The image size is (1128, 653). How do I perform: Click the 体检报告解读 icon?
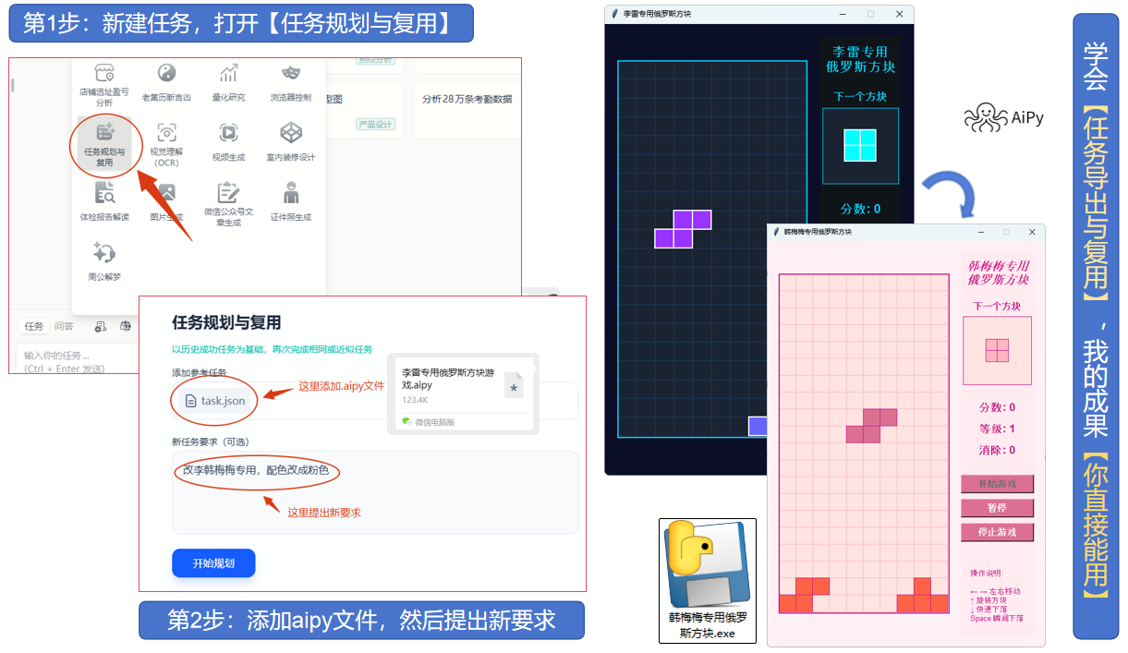point(104,194)
